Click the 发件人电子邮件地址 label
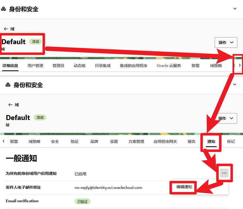 tap(23, 188)
